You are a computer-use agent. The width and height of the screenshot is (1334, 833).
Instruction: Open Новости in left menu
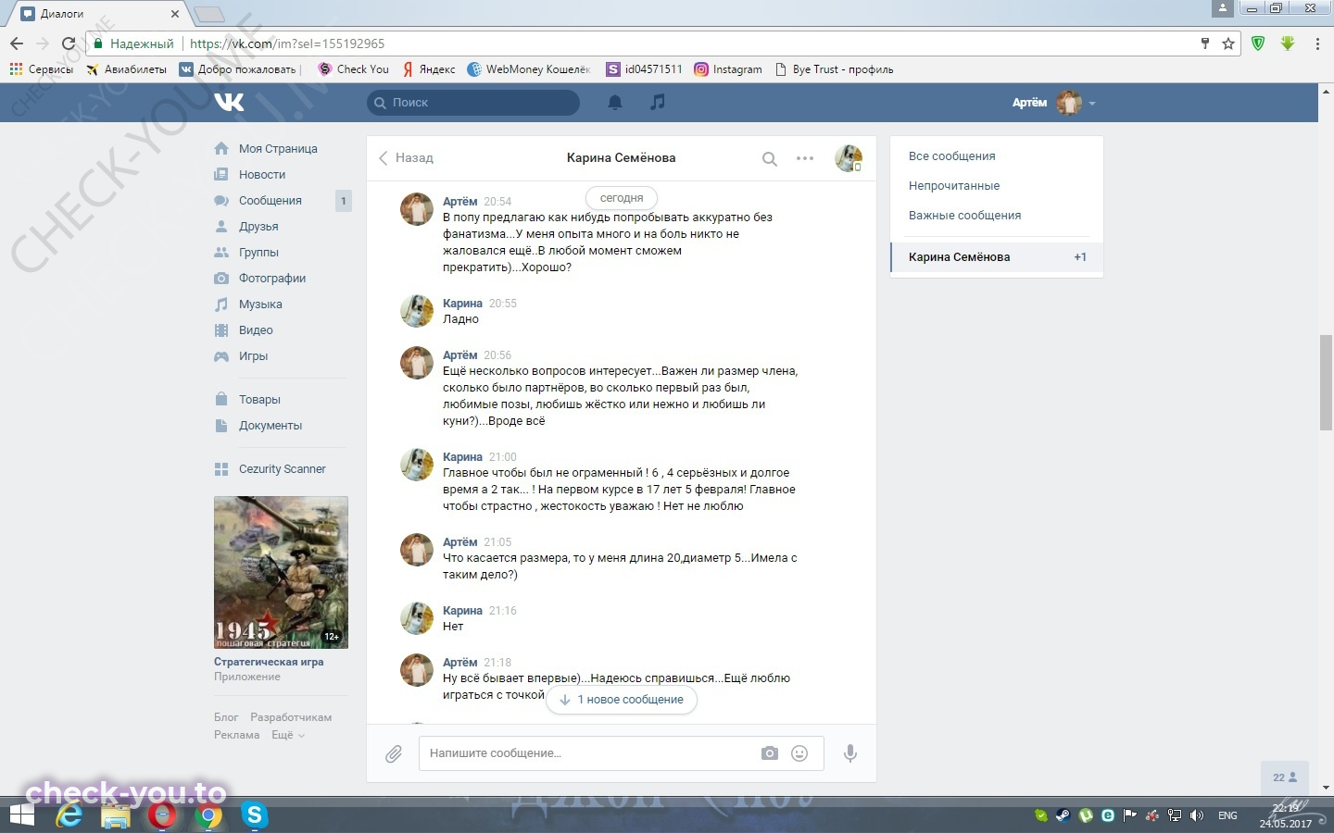click(262, 175)
